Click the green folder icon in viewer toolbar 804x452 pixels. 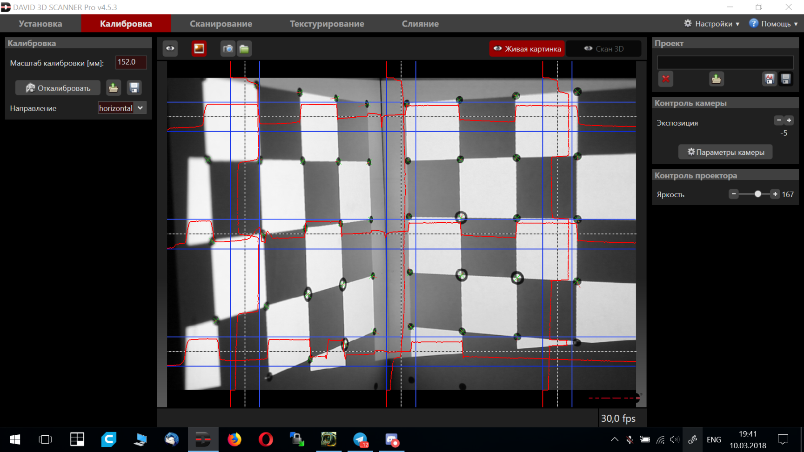pos(244,49)
